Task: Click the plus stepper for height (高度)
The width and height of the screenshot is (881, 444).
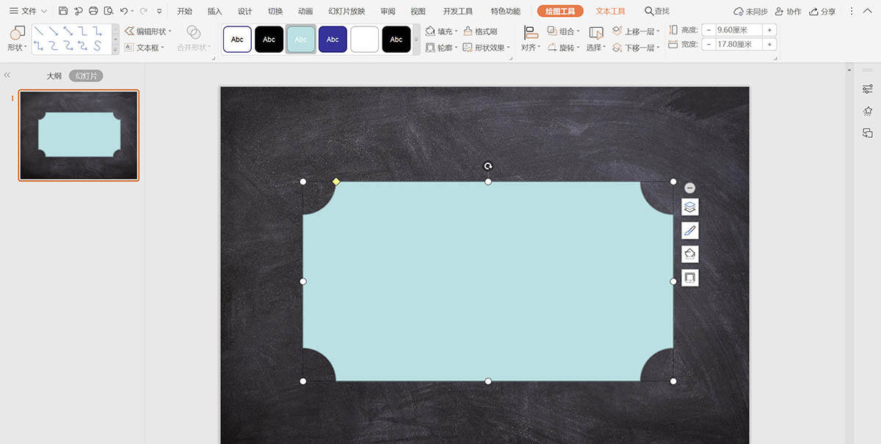Action: [x=769, y=30]
